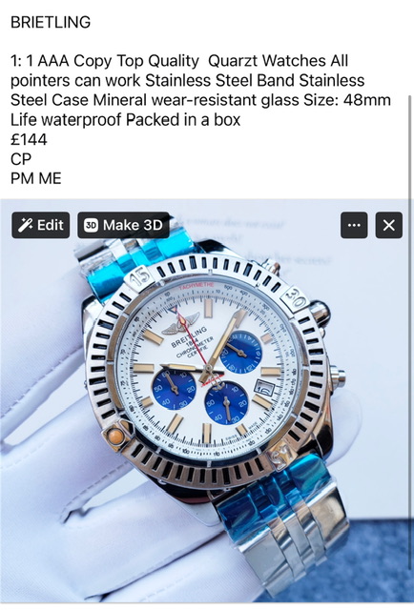Click the bottom blue subdial on the watch

(226, 403)
